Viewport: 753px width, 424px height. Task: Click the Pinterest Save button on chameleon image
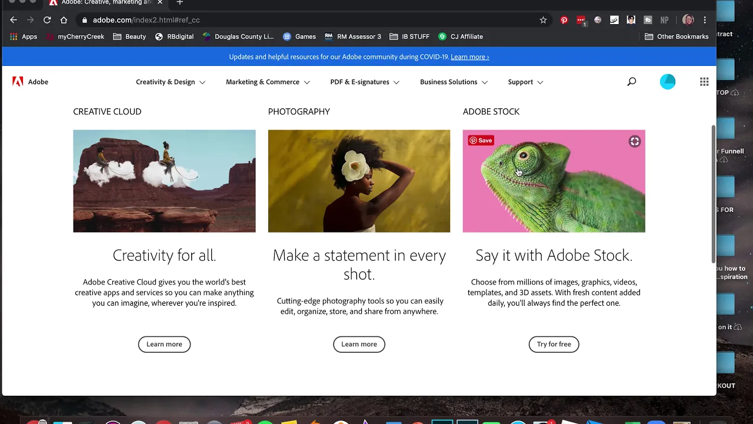tap(481, 140)
